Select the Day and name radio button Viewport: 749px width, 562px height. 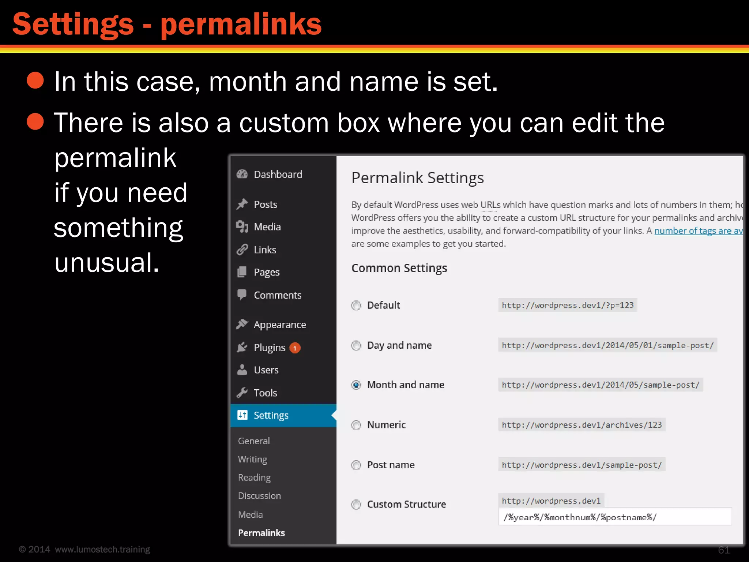pos(356,345)
